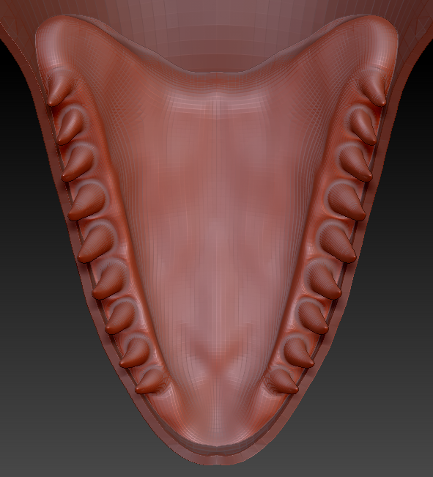Viewport: 433px width, 477px height.
Task: Pick the fourth right tooth from the top
Action: [347, 202]
